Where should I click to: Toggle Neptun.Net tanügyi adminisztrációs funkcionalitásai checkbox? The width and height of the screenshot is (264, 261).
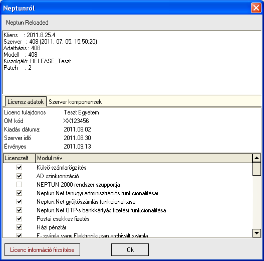coord(19,193)
